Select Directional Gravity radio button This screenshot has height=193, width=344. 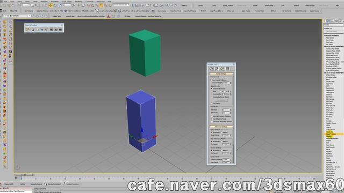coord(211,88)
